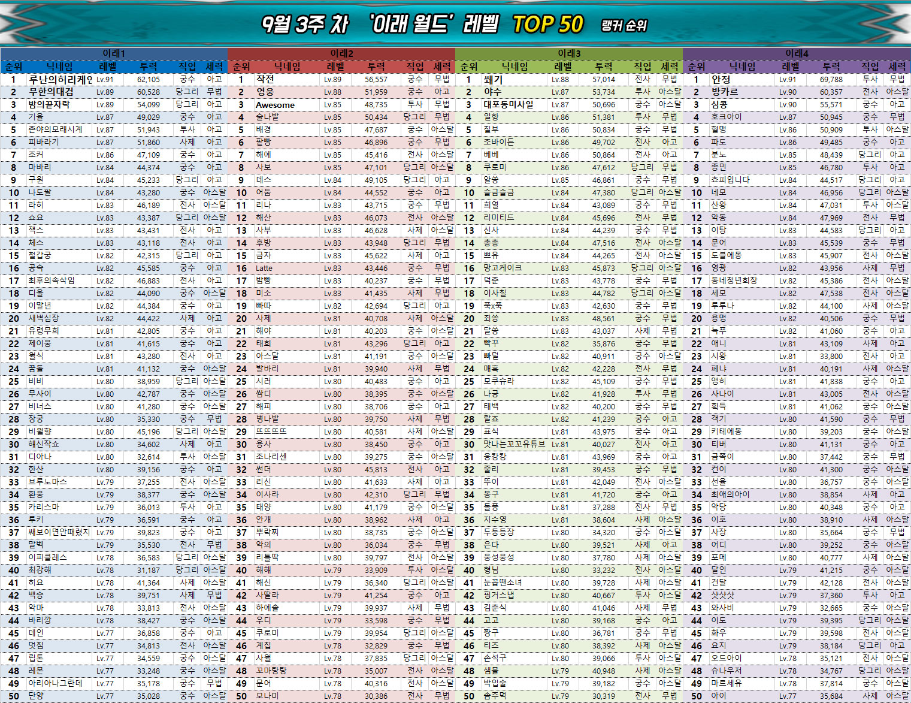
Task: Click the 레벨 column header under 이래3
Action: coord(563,67)
